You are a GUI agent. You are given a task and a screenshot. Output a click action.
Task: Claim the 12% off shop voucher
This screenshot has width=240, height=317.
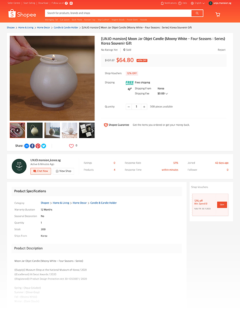[222, 204]
